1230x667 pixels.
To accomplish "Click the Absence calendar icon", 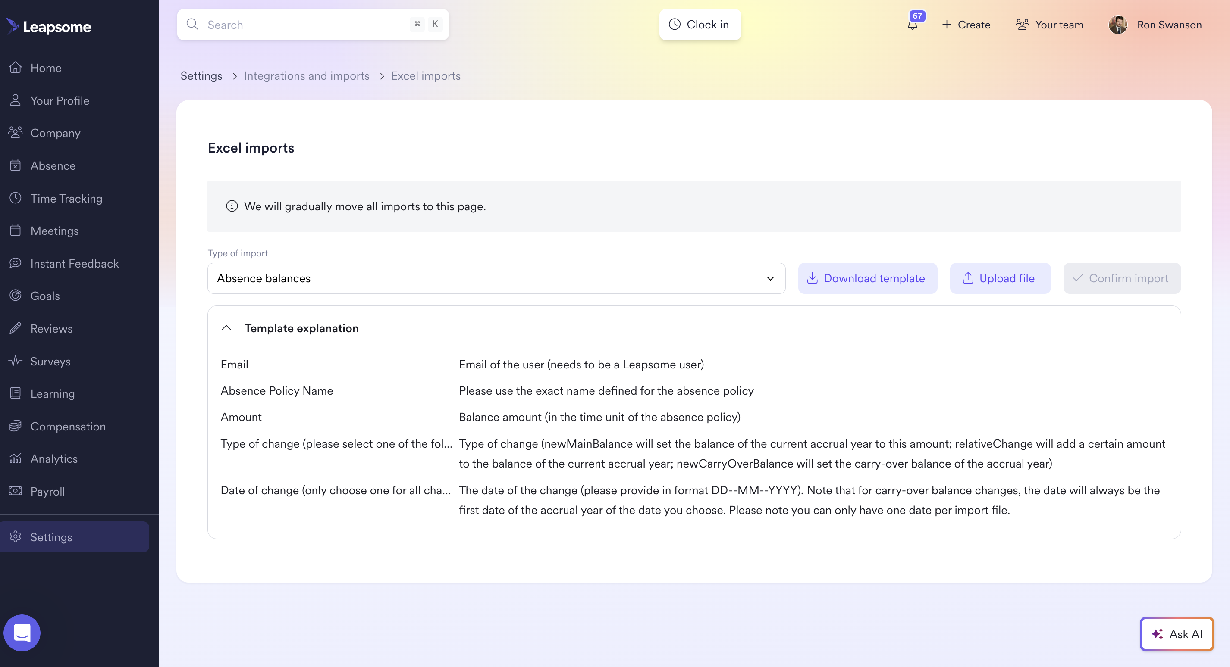I will pyautogui.click(x=15, y=165).
